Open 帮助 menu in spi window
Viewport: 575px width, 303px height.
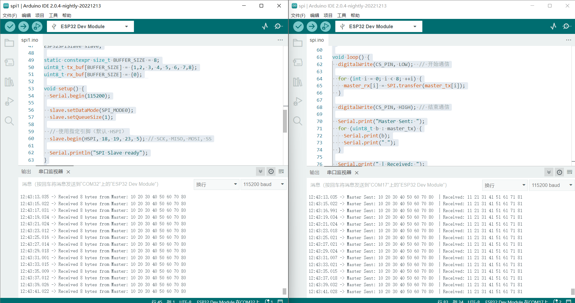355,15
